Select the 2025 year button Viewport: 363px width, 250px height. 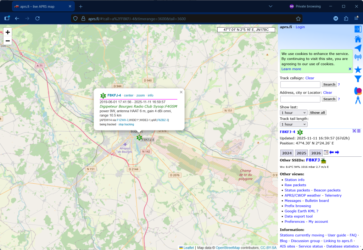point(301,153)
